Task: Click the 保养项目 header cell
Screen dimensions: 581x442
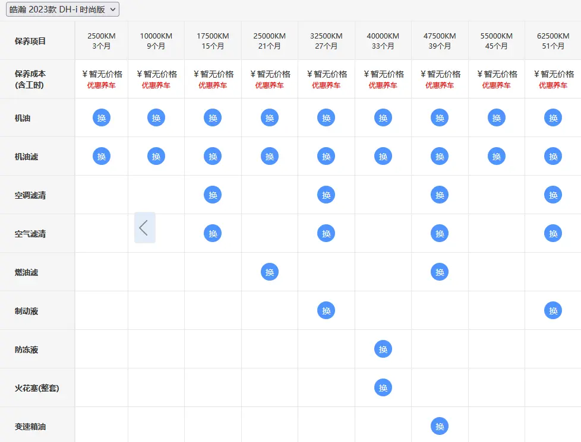Action: pyautogui.click(x=37, y=41)
